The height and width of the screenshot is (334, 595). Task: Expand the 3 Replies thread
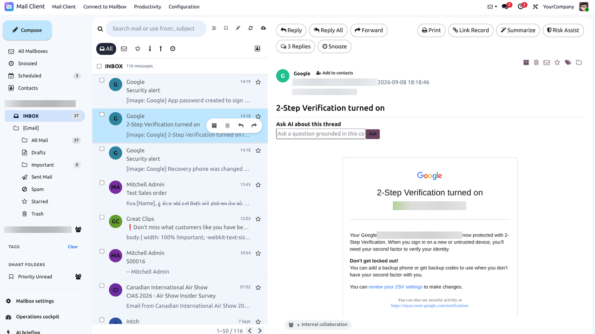[x=296, y=46]
